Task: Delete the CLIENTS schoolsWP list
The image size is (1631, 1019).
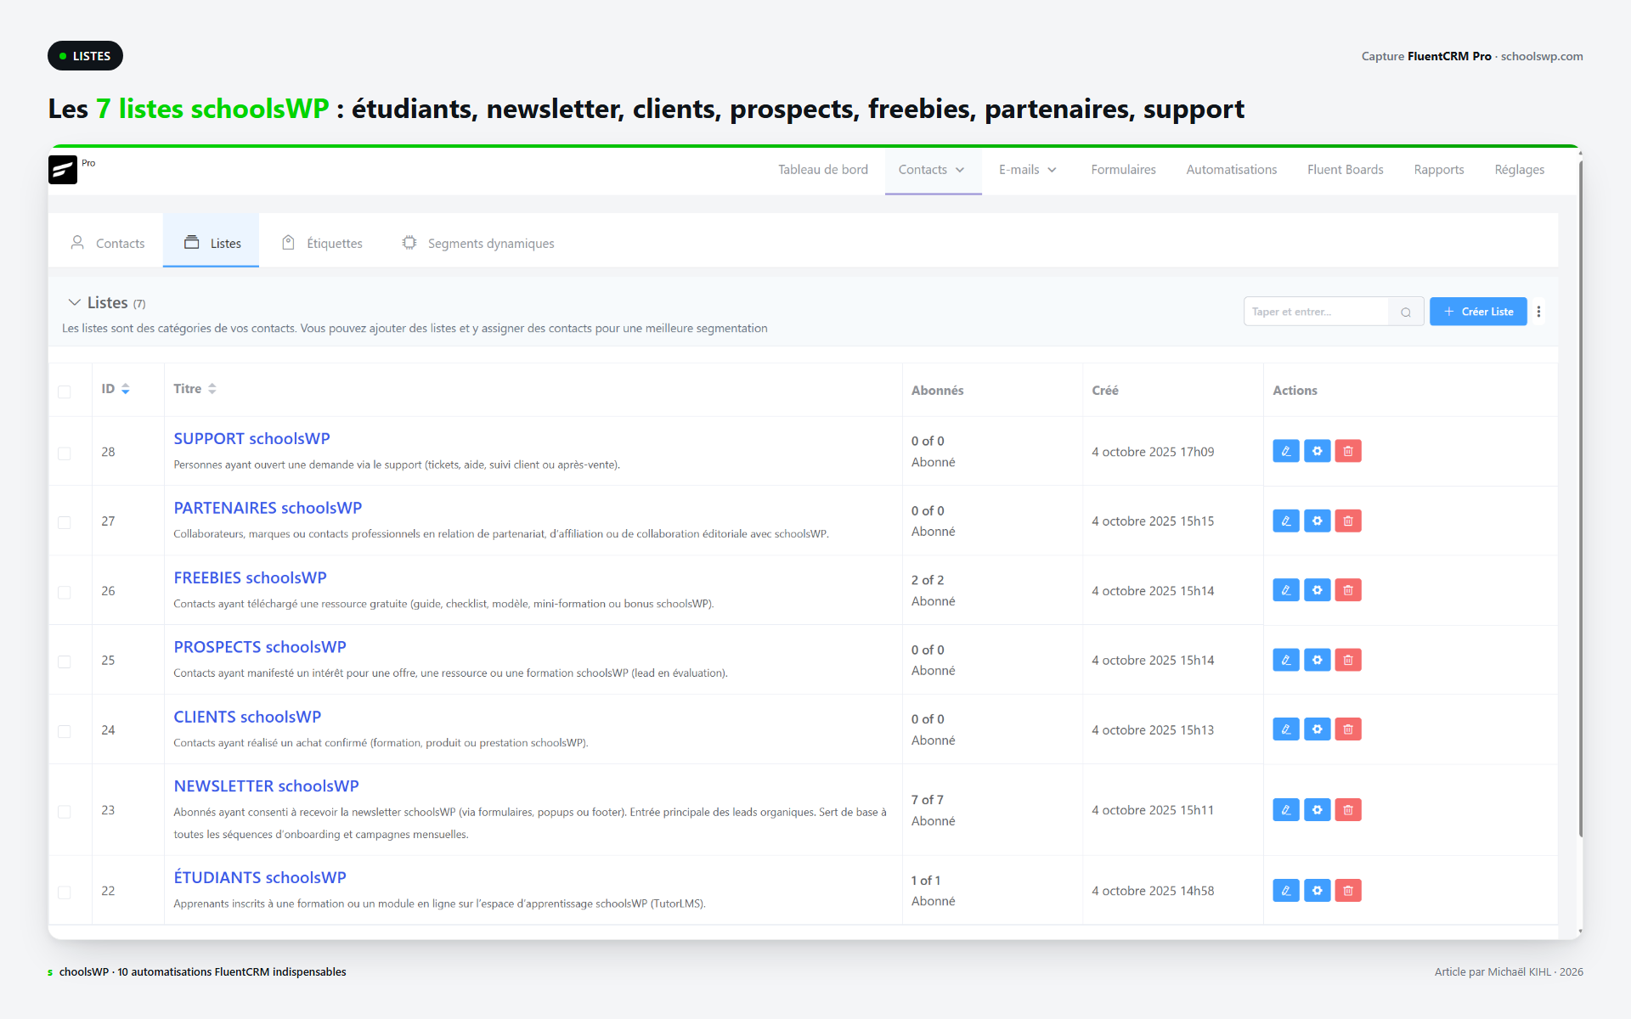Action: click(x=1348, y=729)
